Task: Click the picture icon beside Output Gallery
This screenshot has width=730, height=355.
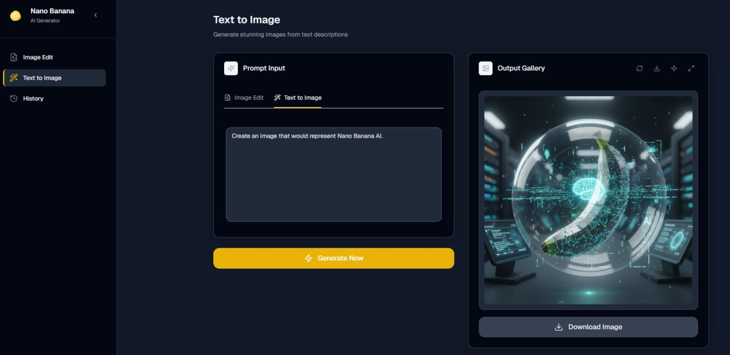Action: (485, 68)
